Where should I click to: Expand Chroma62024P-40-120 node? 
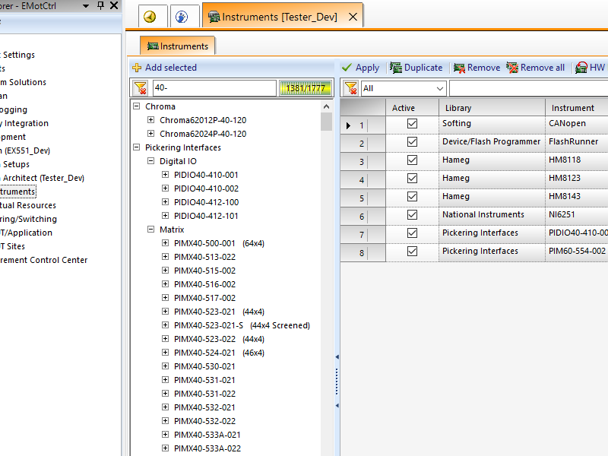tap(150, 134)
